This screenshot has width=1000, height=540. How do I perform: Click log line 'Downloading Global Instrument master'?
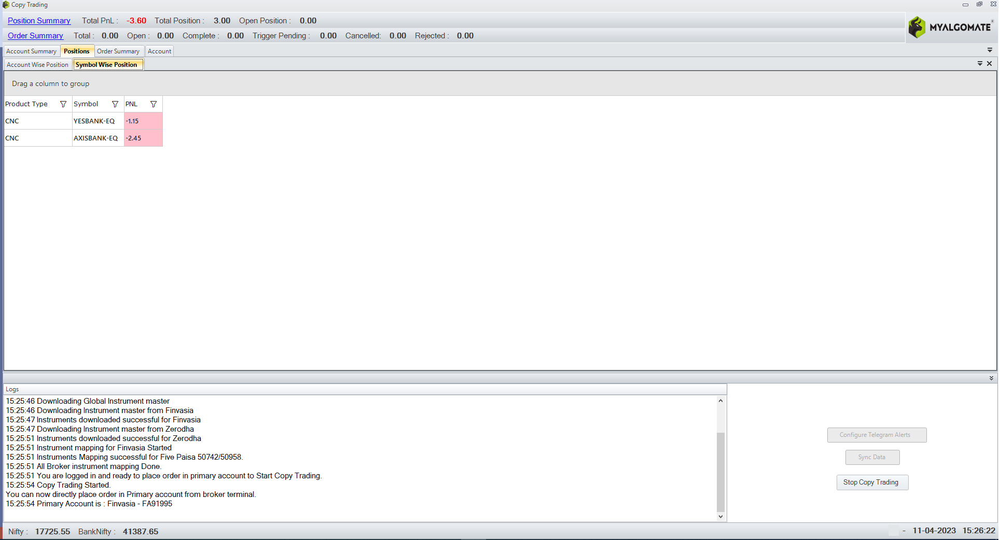(x=88, y=401)
